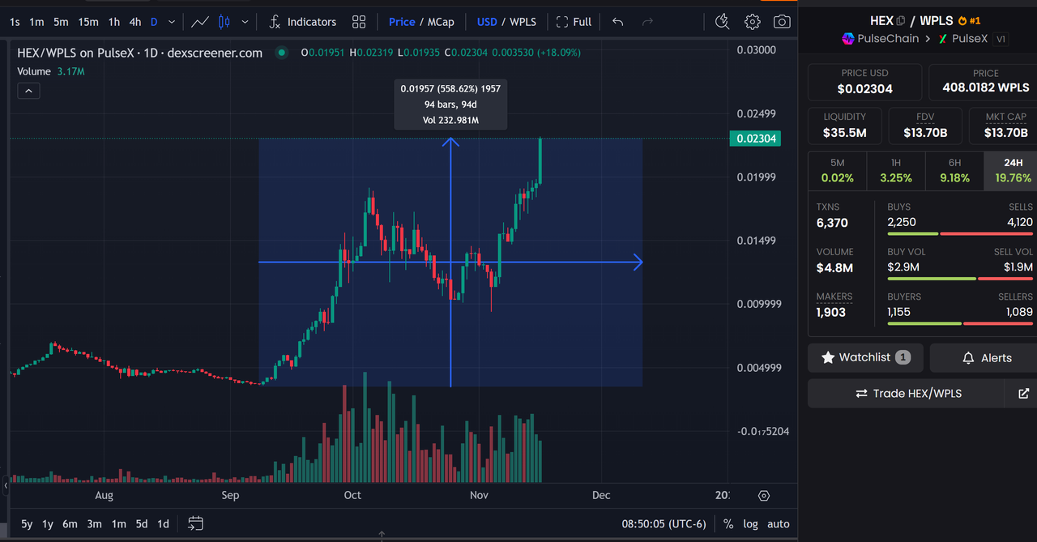Select the 4h timeframe
Screen dimensions: 1037x542
click(x=135, y=22)
